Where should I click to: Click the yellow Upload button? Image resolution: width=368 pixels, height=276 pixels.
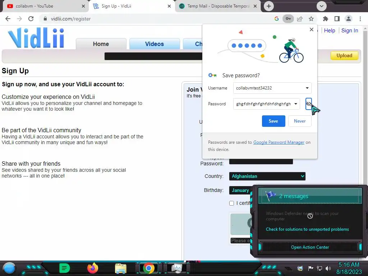(344, 56)
